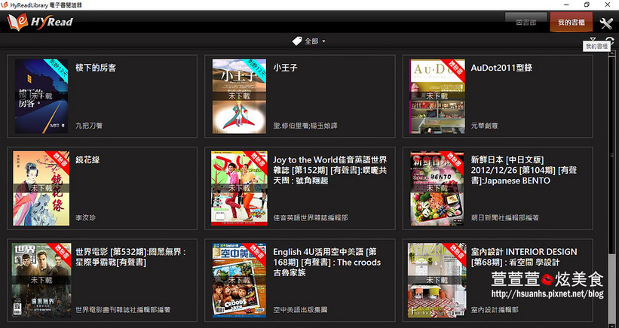Image resolution: width=619 pixels, height=328 pixels.
Task: Click the refresh icon at top right
Action: click(x=610, y=41)
